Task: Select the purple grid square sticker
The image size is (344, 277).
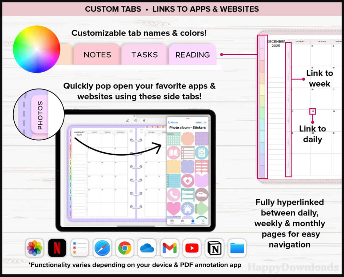Action: coord(202,138)
